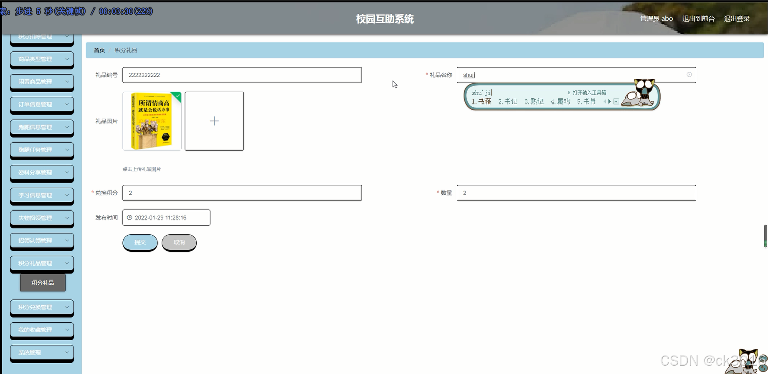This screenshot has height=374, width=768.
Task: Open the 系统管理 sidebar menu
Action: tap(42, 353)
